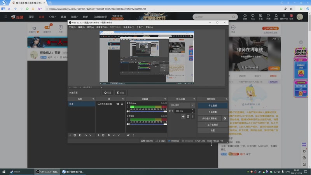Move selected source up with arrow

(x=114, y=135)
